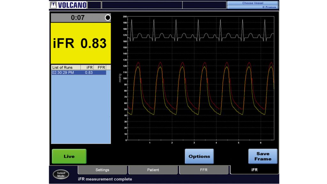This screenshot has height=184, width=327.
Task: Click the Volcano logo
Action: click(x=68, y=5)
